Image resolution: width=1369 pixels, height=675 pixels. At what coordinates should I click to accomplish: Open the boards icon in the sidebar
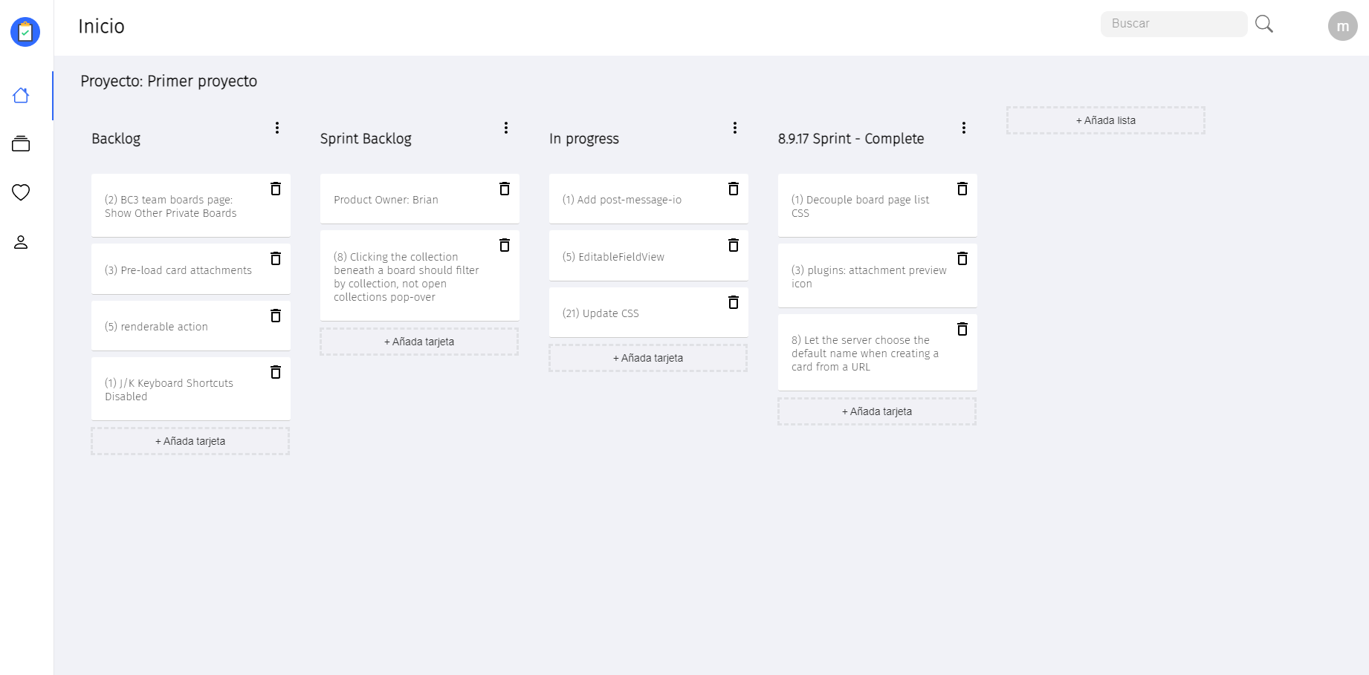click(21, 143)
